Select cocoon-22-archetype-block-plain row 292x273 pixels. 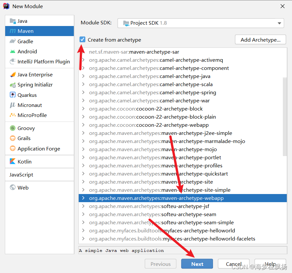(x=183, y=117)
